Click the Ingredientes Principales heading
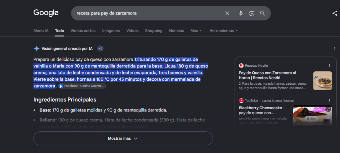This screenshot has height=153, width=340. 65,100
